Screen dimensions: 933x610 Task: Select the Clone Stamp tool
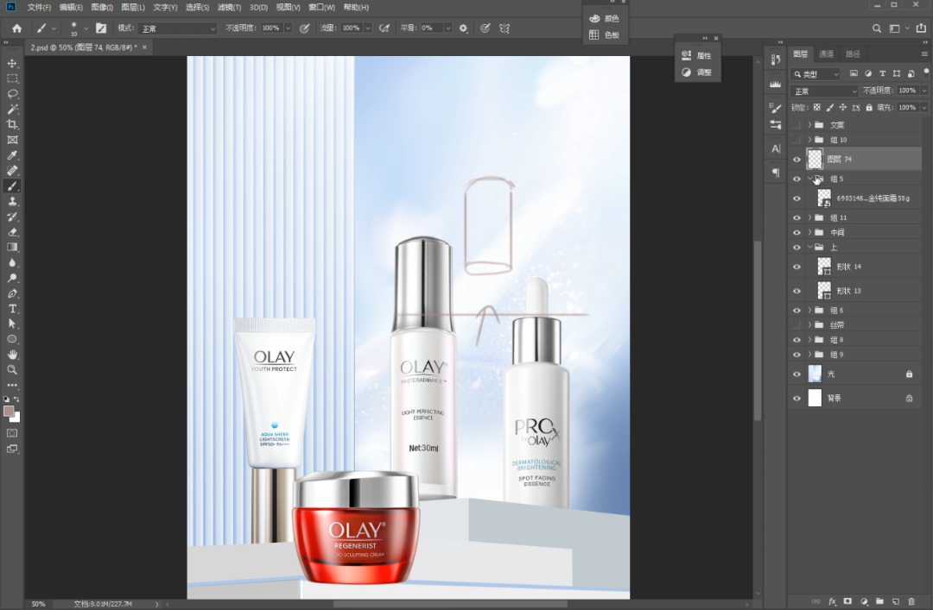pyautogui.click(x=12, y=202)
